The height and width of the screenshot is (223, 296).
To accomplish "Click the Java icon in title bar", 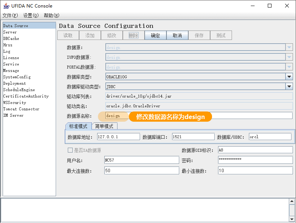I will pos(6,6).
